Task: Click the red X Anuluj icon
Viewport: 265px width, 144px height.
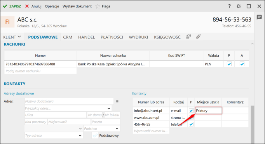Action: point(27,6)
